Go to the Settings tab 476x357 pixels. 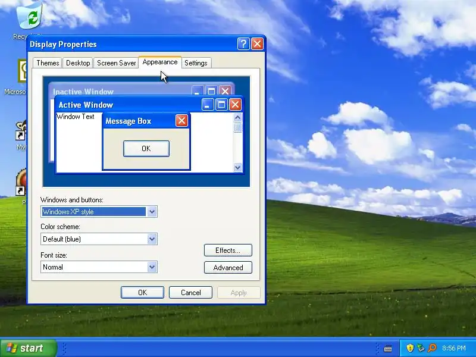pyautogui.click(x=196, y=63)
